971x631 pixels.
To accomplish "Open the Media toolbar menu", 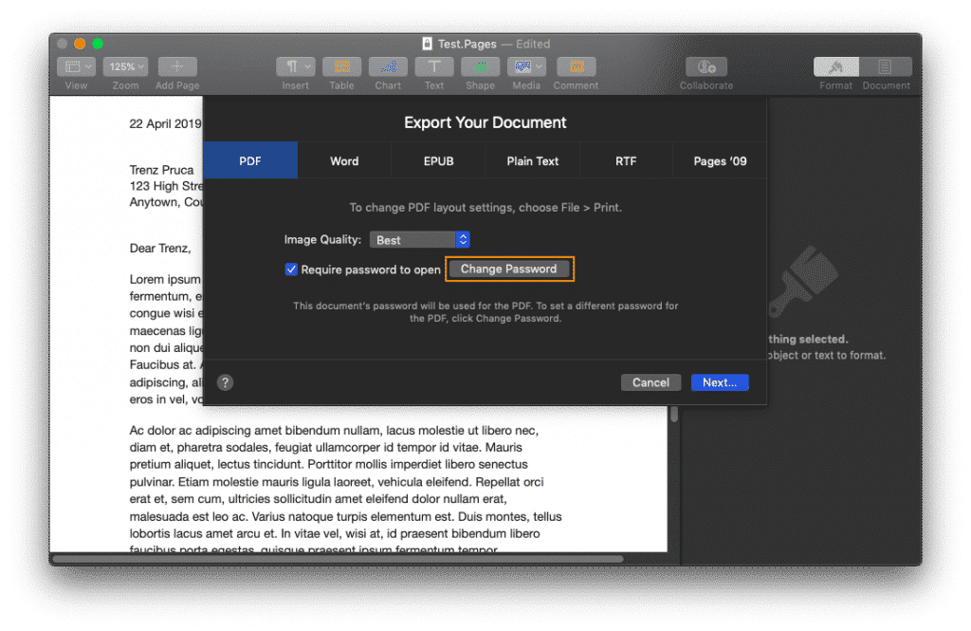I will click(526, 66).
